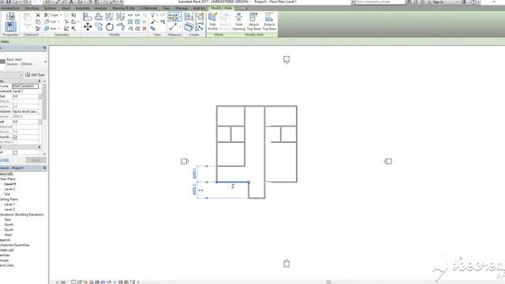Open Level 2 under Floor Plans

click(9, 189)
